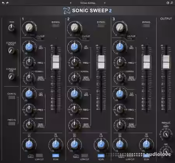Viewport: 175px width, 163px height.
Task: Enable the FREQ IQ switch
Action: 12,123
